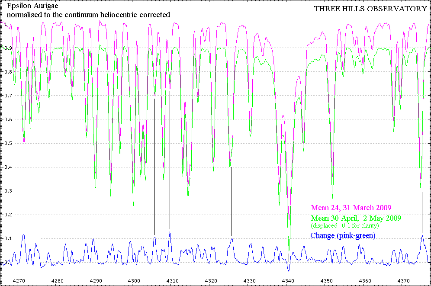Screen dimensions: 431x286
Task: Select the 4280 wavelength axis label
Action: [58, 281]
